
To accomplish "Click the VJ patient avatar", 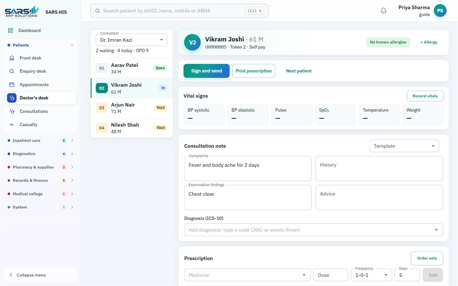I will 192,42.
